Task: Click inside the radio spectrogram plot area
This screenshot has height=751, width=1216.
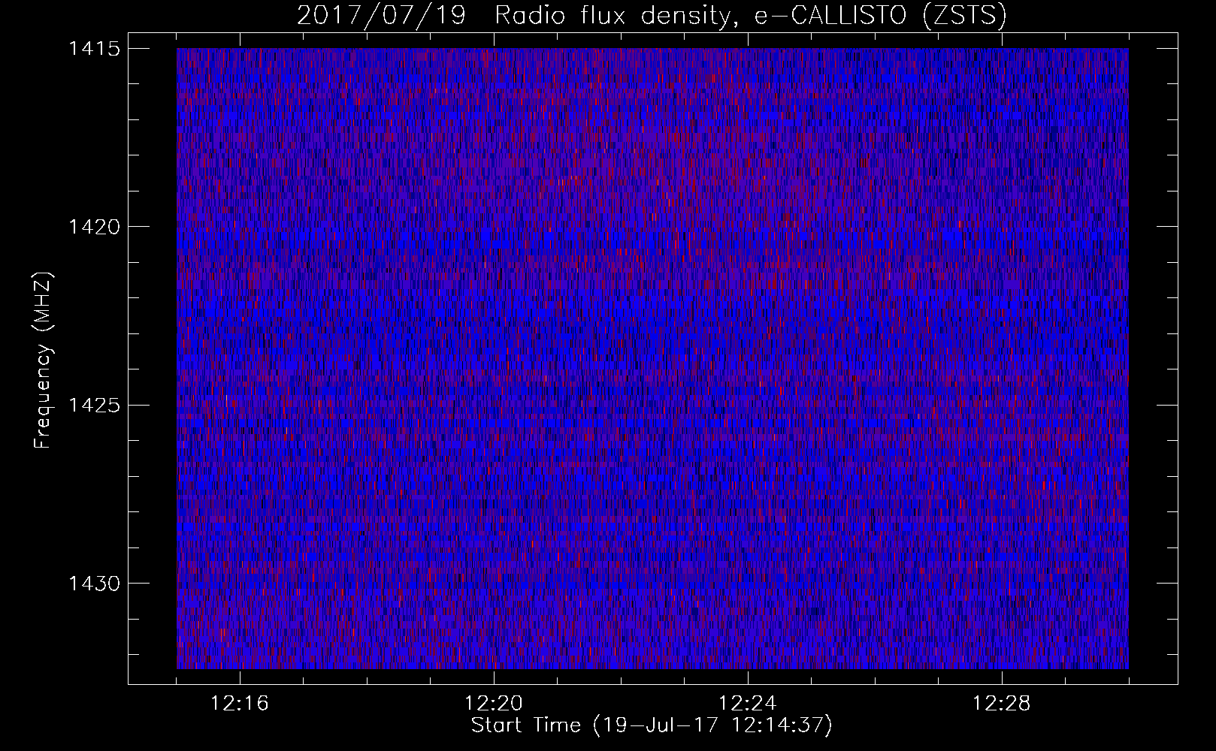Action: tap(652, 358)
